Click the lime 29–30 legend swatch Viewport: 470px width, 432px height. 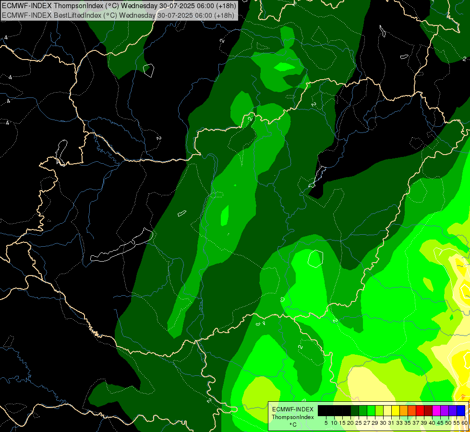click(x=379, y=410)
